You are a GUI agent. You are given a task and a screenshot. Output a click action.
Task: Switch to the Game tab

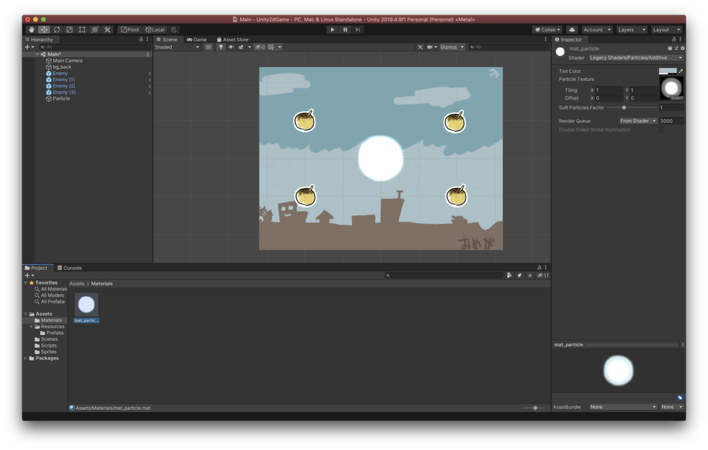(196, 40)
